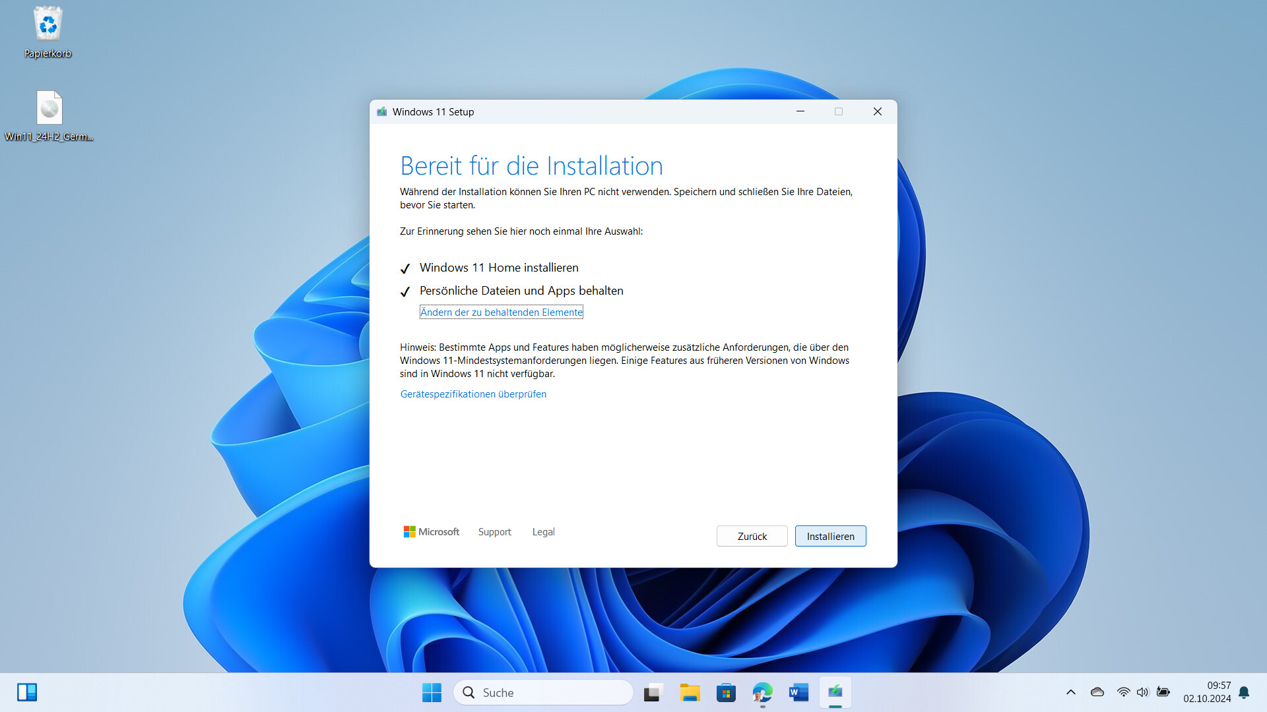Screen dimensions: 1267x712
Task: Open Microsoft Edge from the taskbar
Action: pos(762,692)
